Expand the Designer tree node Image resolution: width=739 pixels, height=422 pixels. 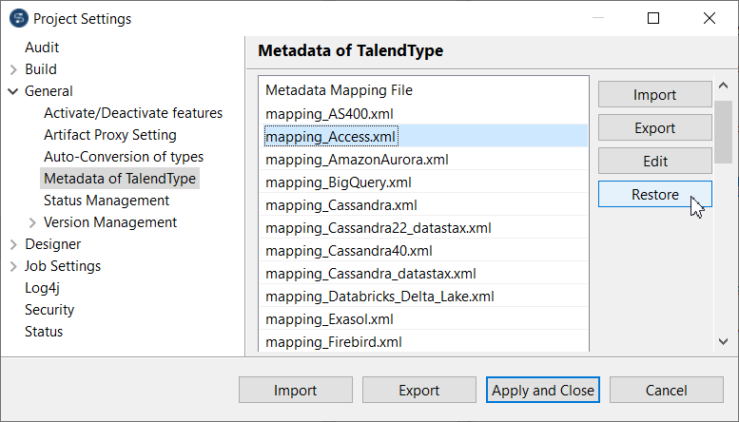coord(13,244)
